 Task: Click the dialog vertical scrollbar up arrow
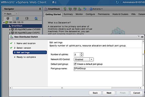(x=143, y=41)
